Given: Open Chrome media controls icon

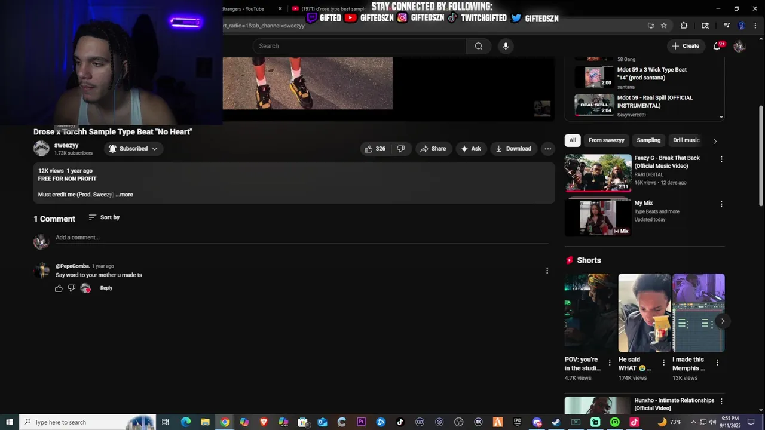Looking at the screenshot, I should [x=727, y=26].
